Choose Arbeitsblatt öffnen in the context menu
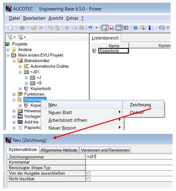The width and height of the screenshot is (176, 191). click(81, 120)
